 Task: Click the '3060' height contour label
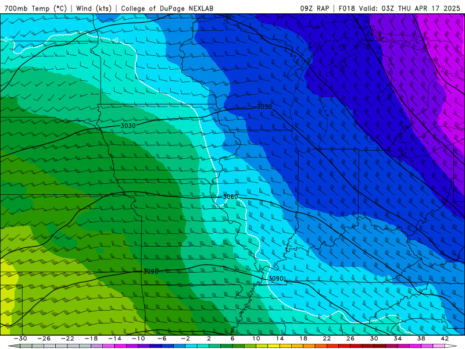[230, 197]
